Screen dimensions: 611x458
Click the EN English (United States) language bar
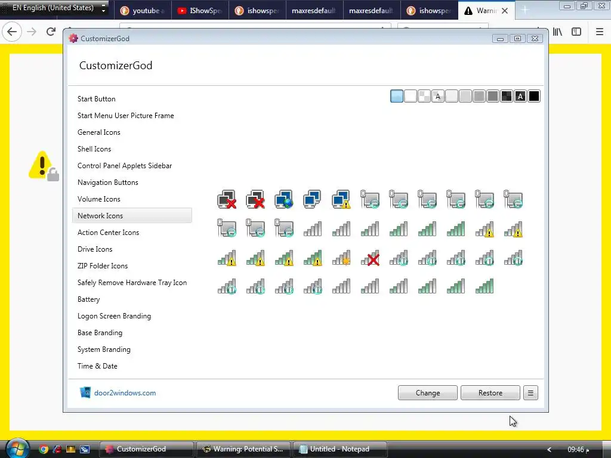[x=53, y=8]
